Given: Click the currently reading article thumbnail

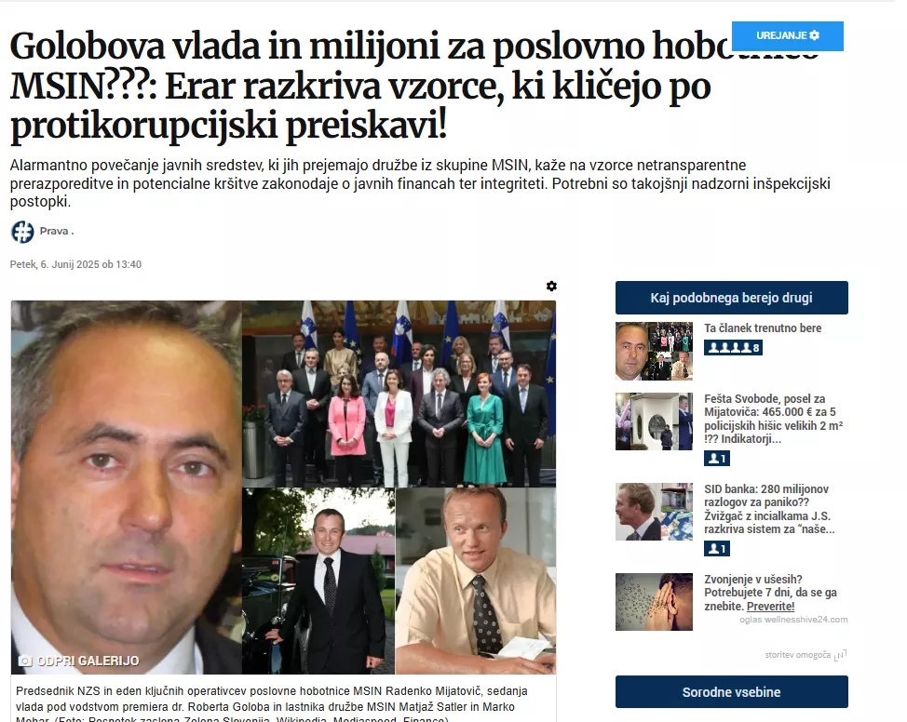Looking at the screenshot, I should pos(655,351).
